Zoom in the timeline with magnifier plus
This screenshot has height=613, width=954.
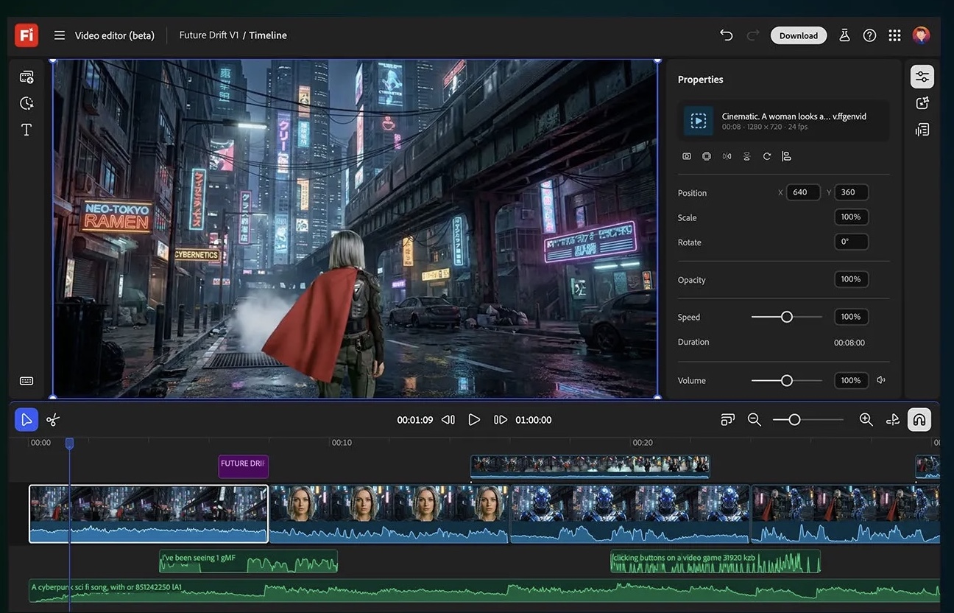pos(866,420)
